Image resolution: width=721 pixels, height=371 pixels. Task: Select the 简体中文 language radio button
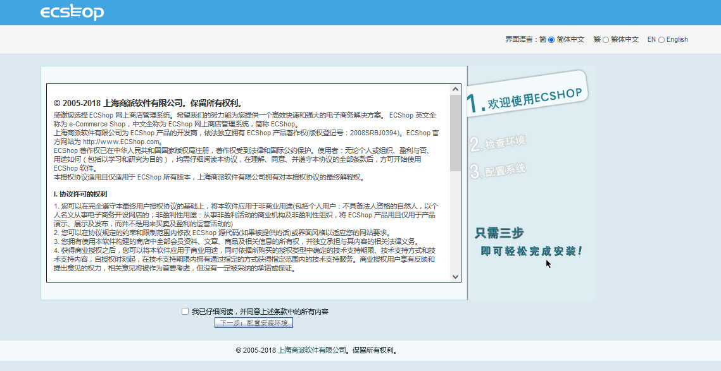[550, 39]
